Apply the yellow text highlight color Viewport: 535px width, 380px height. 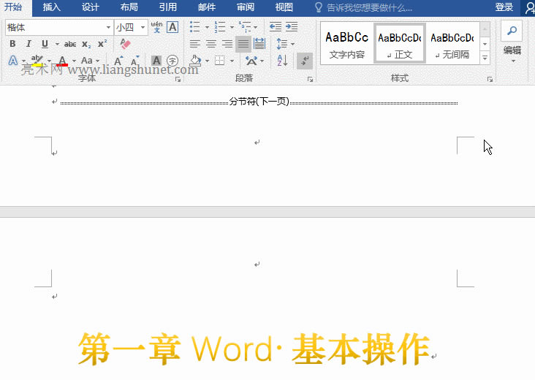tap(37, 61)
